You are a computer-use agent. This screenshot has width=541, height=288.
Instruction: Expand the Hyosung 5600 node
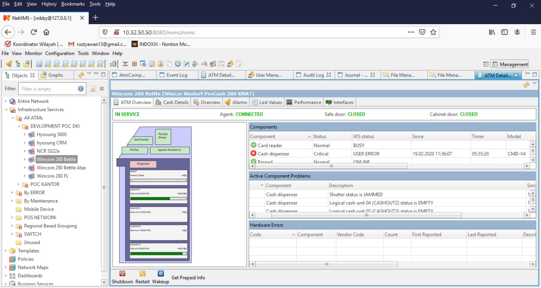coord(25,135)
